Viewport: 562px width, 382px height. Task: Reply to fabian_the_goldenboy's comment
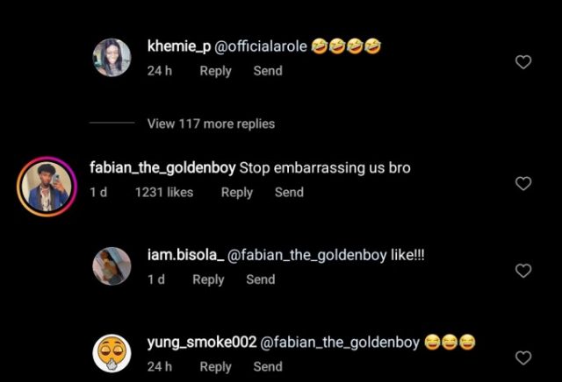[237, 193]
